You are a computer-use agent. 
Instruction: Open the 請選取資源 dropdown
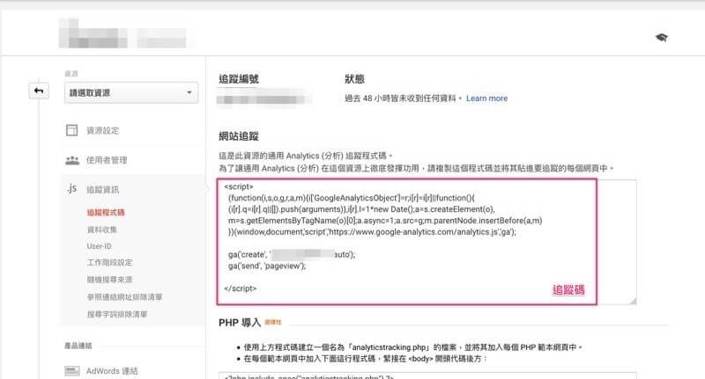pyautogui.click(x=130, y=93)
